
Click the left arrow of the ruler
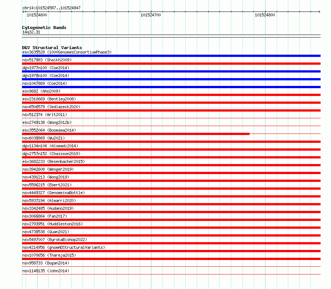[23, 12]
